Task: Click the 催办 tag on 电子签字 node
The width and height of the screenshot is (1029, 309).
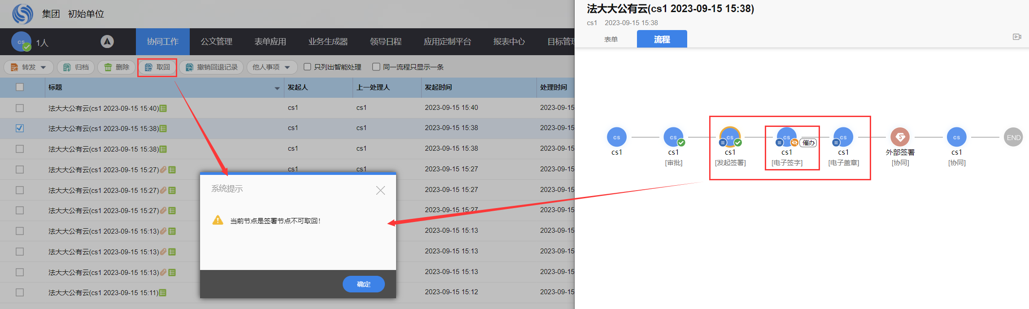Action: coord(808,143)
